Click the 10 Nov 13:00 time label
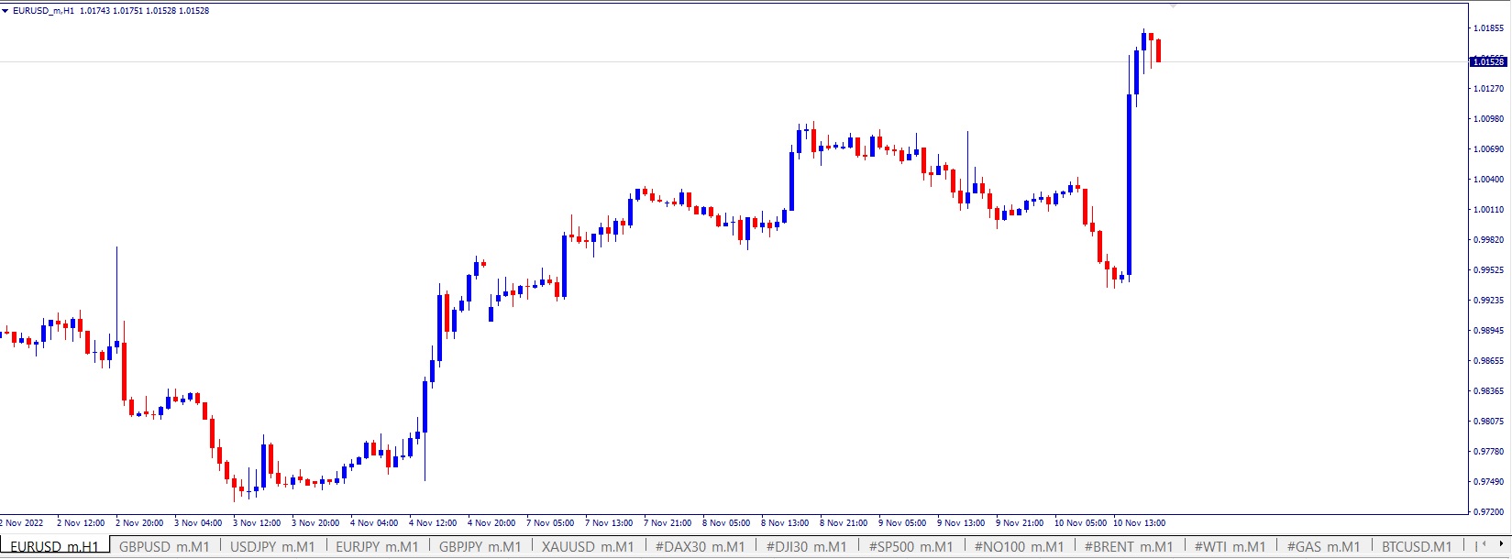The width and height of the screenshot is (1512, 559). [1140, 523]
